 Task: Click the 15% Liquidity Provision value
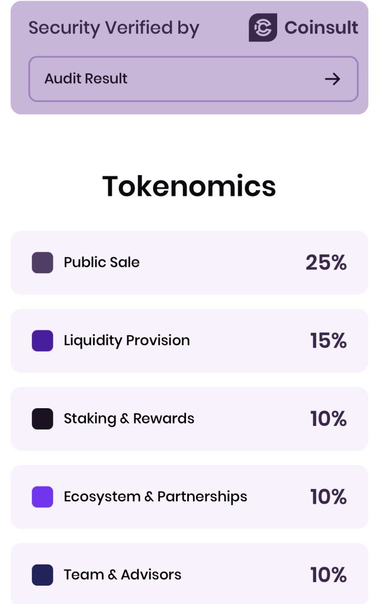pos(328,340)
